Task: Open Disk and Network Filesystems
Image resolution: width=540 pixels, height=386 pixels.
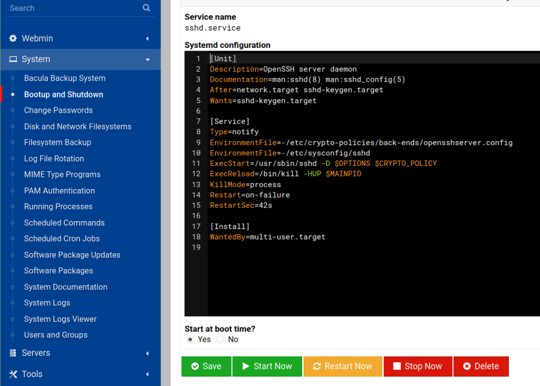Action: point(78,126)
